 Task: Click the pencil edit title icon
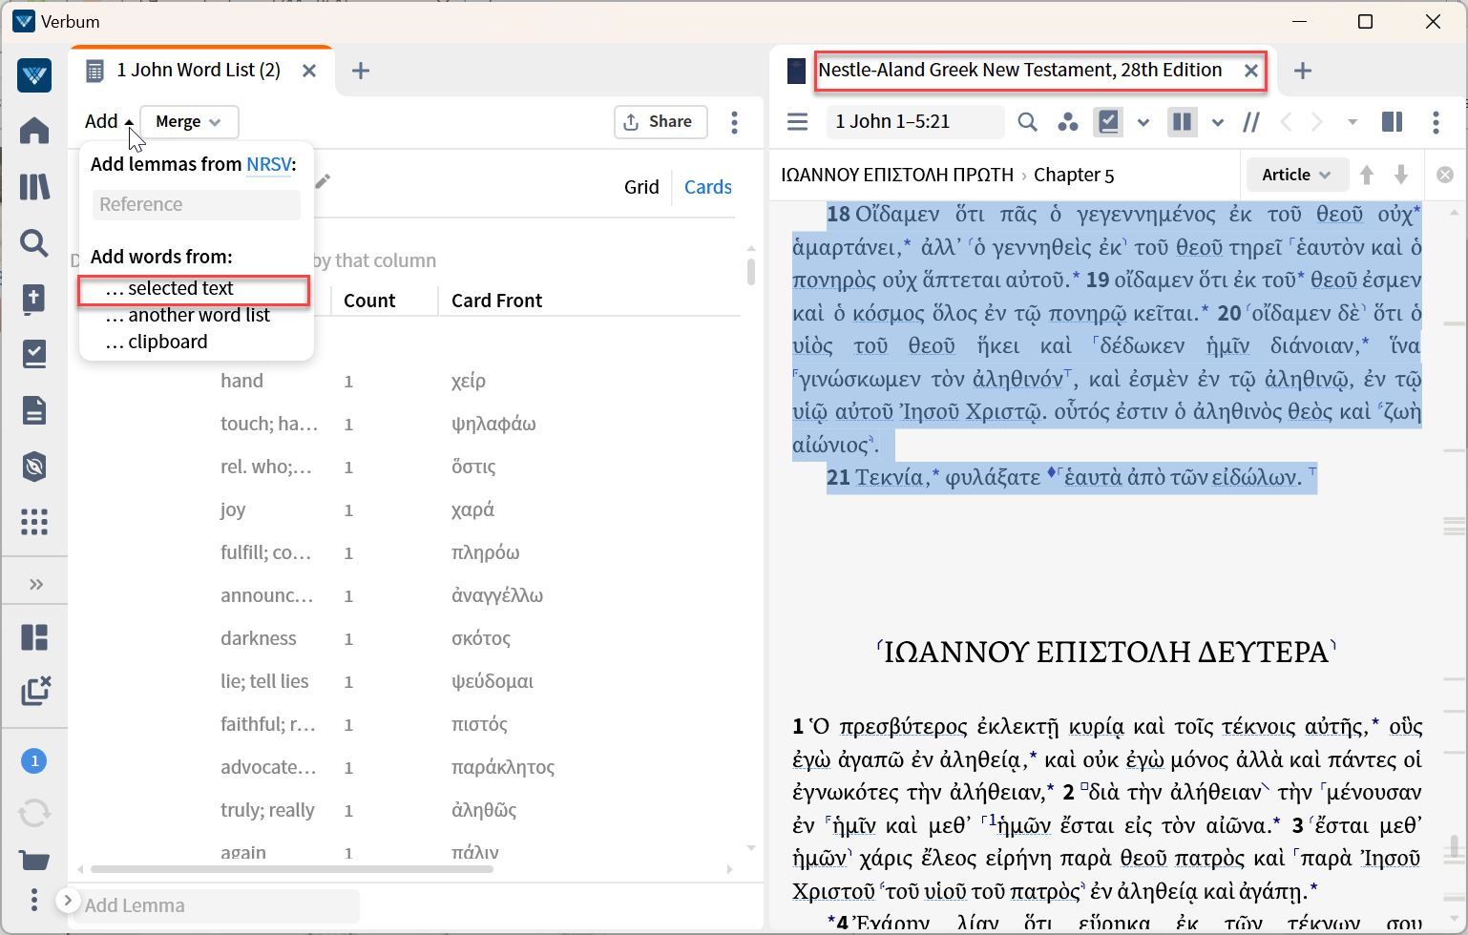coord(324,180)
